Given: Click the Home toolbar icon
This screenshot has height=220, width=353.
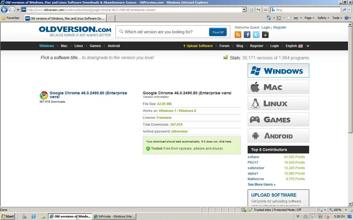Looking at the screenshot, I should point(269,18).
